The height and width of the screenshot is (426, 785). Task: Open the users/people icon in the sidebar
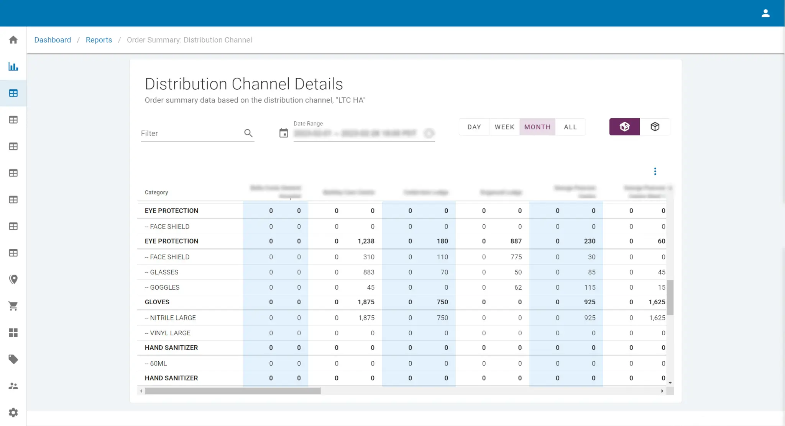(13, 386)
